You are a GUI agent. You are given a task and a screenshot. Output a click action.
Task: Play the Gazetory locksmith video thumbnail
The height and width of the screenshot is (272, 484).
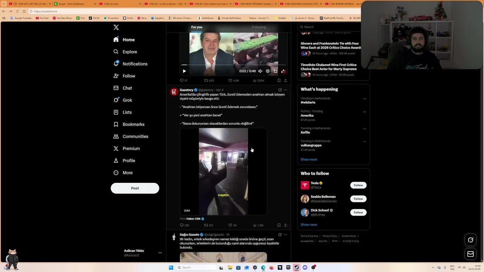(223, 172)
